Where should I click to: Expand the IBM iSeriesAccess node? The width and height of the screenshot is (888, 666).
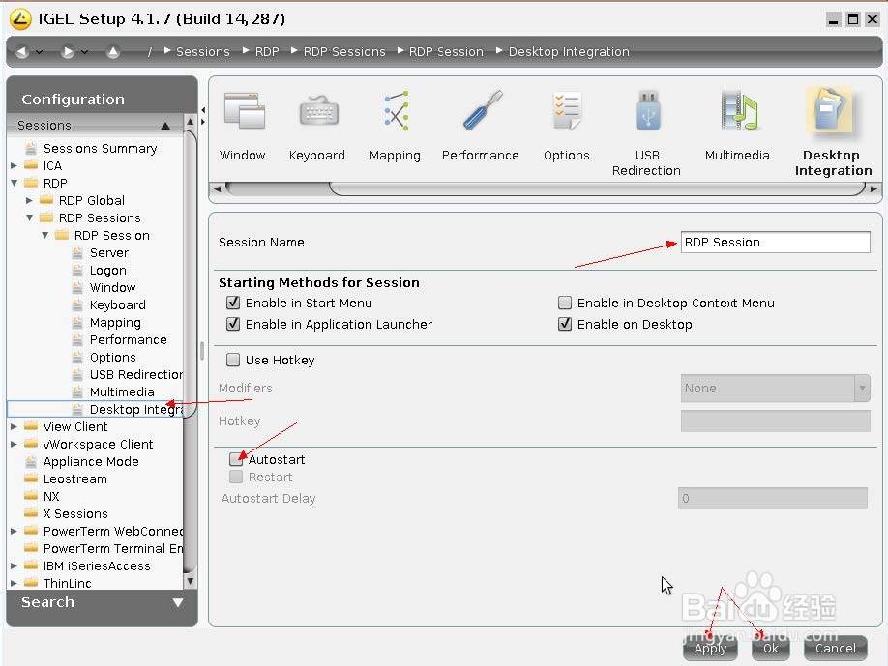(x=15, y=565)
